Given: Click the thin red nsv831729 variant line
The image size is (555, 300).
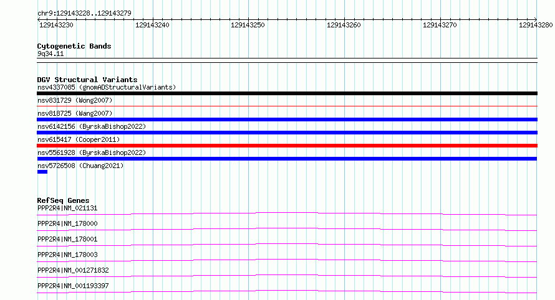Looking at the screenshot, I should pos(287,106).
